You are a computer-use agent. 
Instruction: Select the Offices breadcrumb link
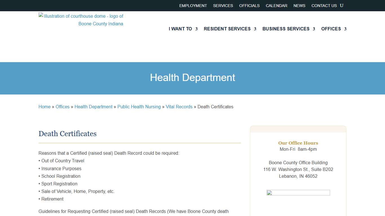62,107
